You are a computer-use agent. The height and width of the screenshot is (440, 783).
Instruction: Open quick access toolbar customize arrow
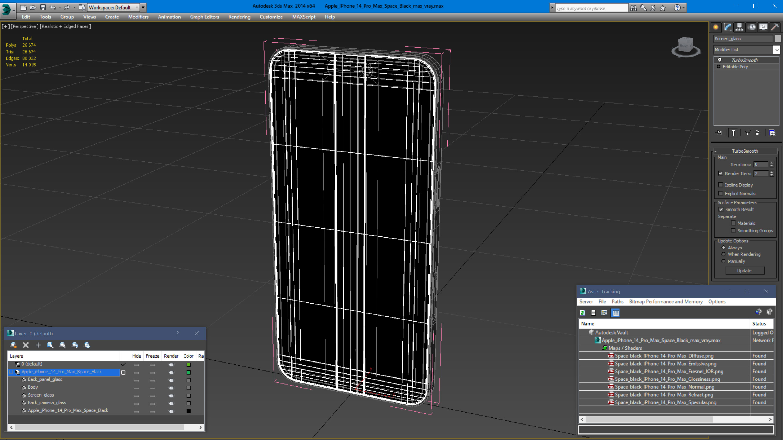143,7
